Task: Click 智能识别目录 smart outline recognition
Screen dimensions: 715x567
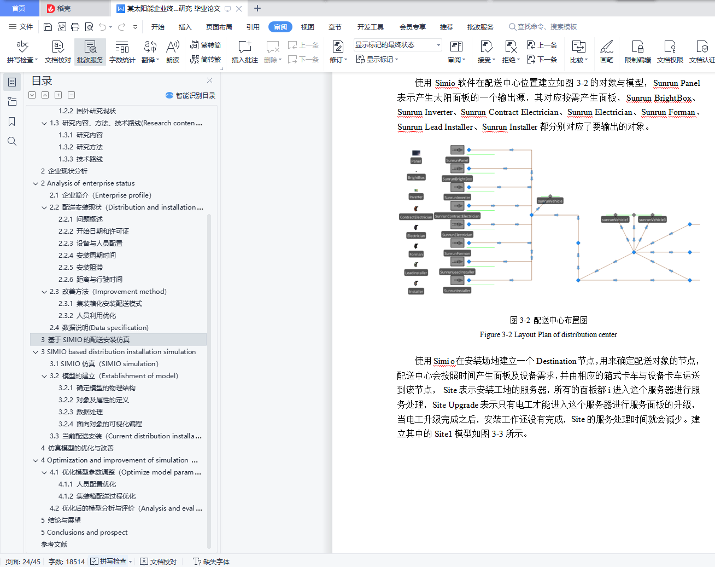Action: tap(191, 95)
